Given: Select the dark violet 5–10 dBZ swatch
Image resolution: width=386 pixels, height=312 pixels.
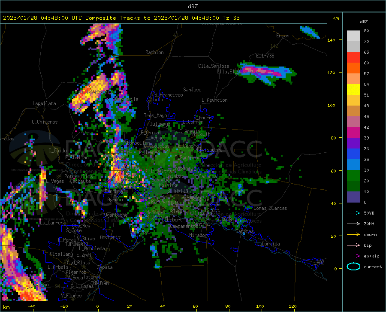Looking at the screenshot, I should (353, 197).
